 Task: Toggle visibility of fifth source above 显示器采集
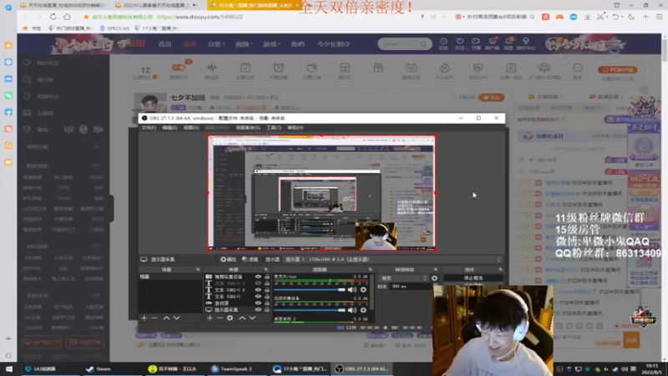[x=258, y=303]
